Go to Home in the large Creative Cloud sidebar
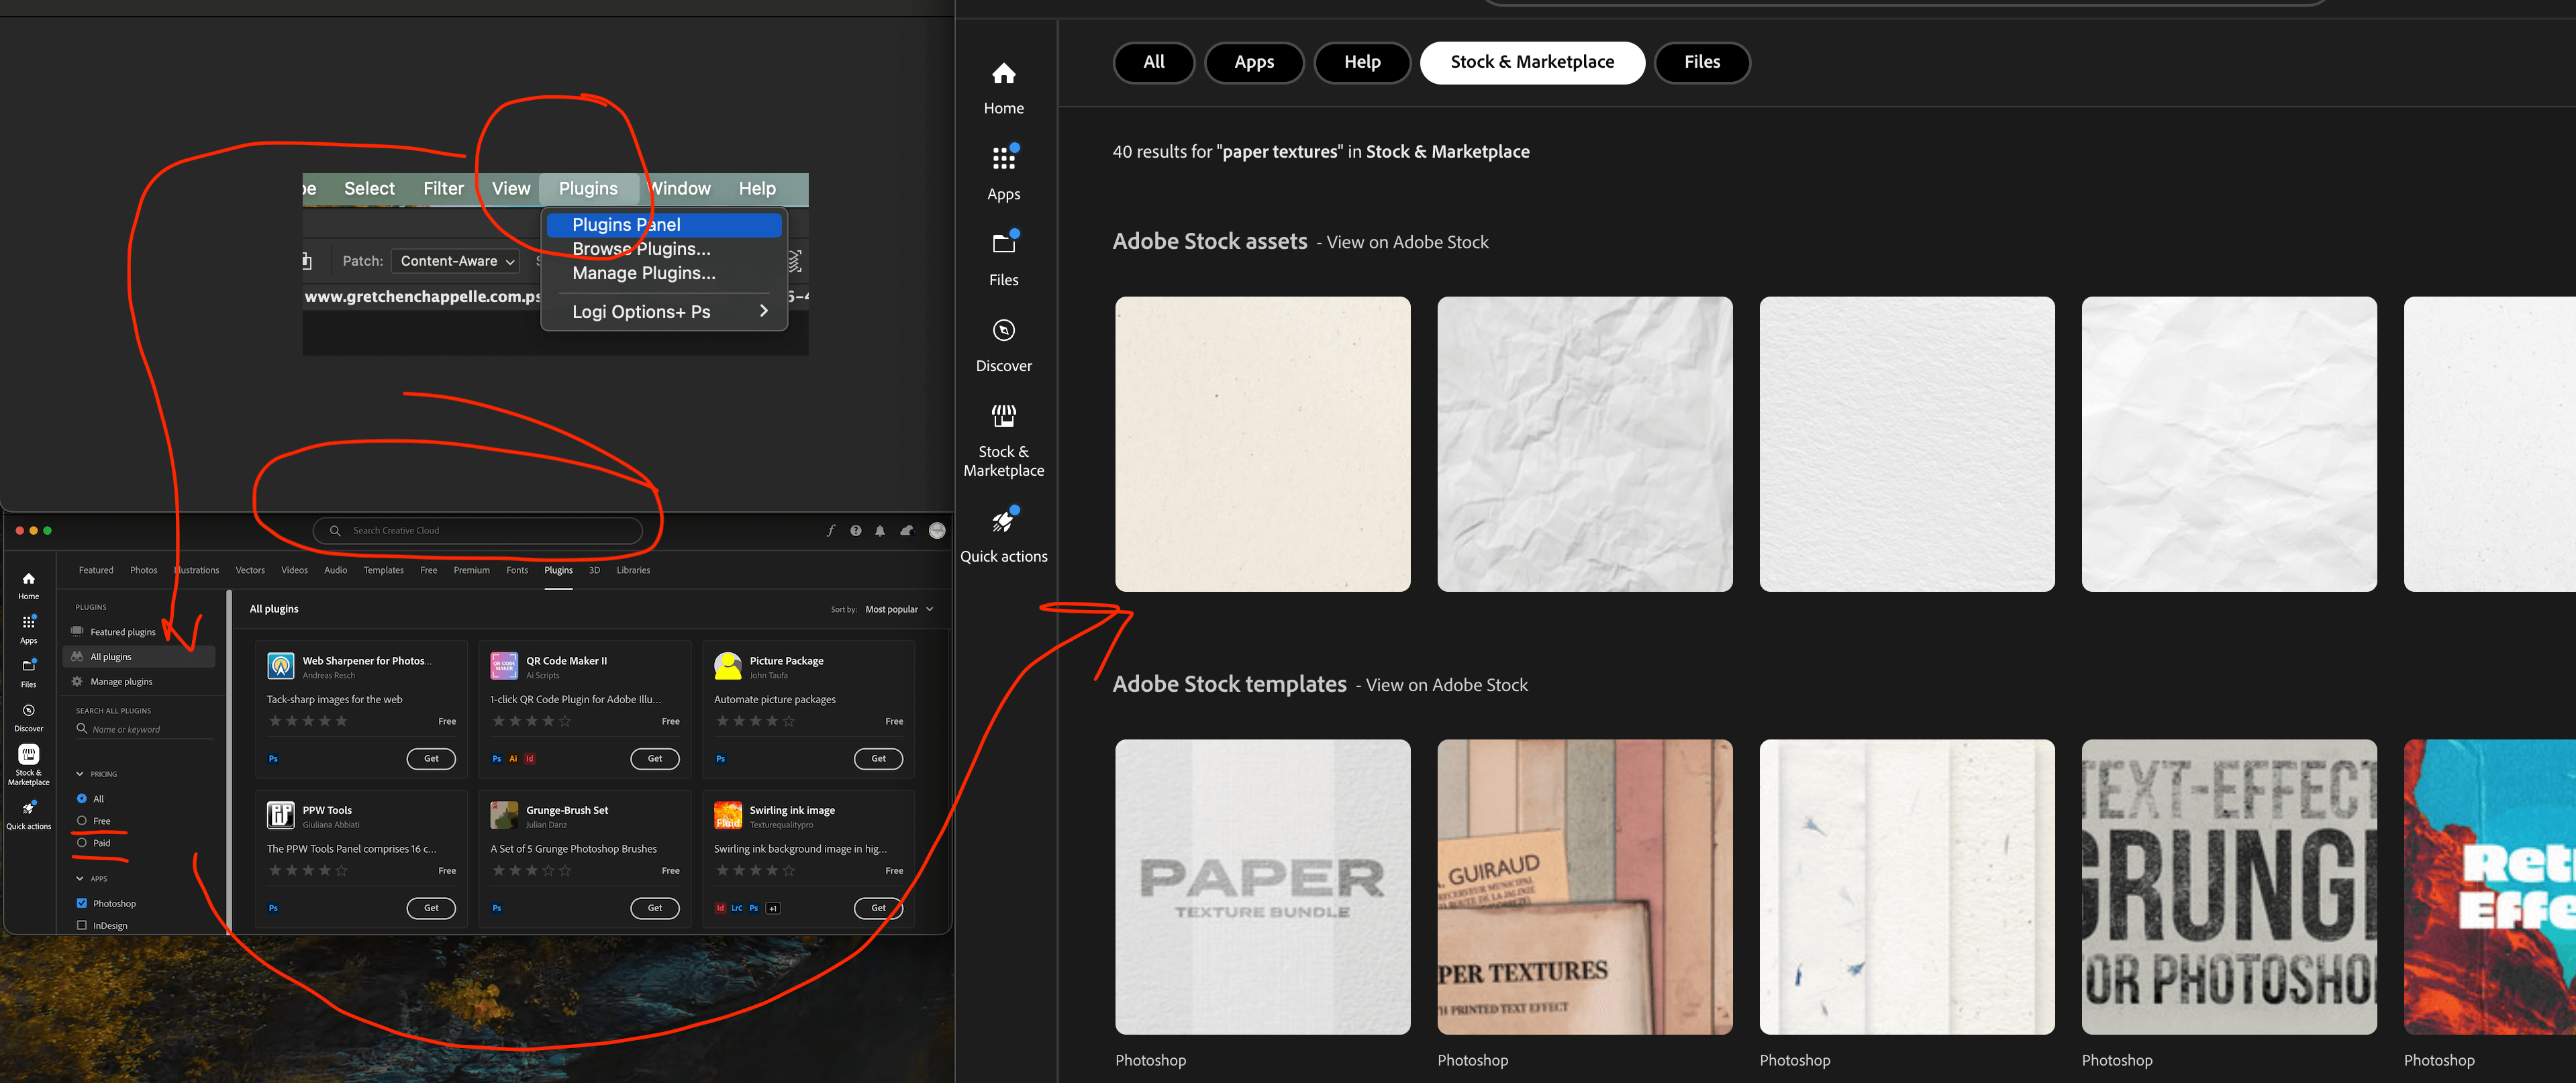Screen dimensions: 2576x1083 point(1003,88)
